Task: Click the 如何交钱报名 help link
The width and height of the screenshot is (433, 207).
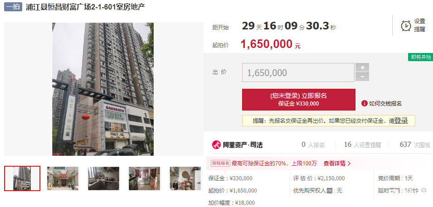Action: (x=385, y=103)
